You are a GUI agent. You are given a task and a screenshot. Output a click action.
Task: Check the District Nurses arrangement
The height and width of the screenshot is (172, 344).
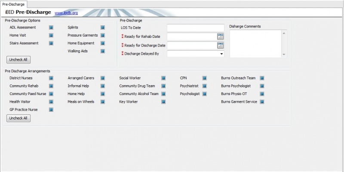pos(51,78)
